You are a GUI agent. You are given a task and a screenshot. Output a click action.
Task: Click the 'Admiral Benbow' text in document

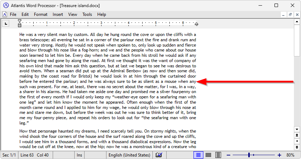[126, 71]
